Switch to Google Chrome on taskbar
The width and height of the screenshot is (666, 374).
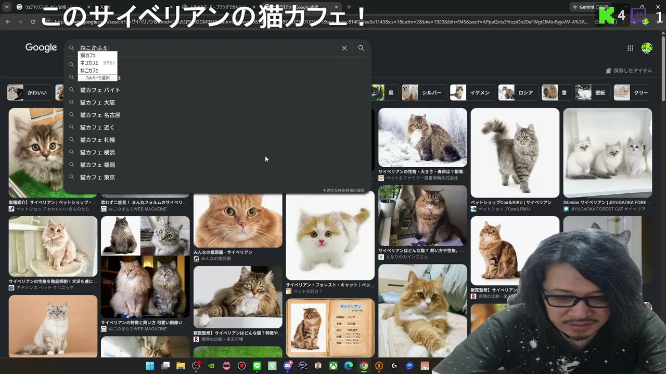(x=364, y=366)
